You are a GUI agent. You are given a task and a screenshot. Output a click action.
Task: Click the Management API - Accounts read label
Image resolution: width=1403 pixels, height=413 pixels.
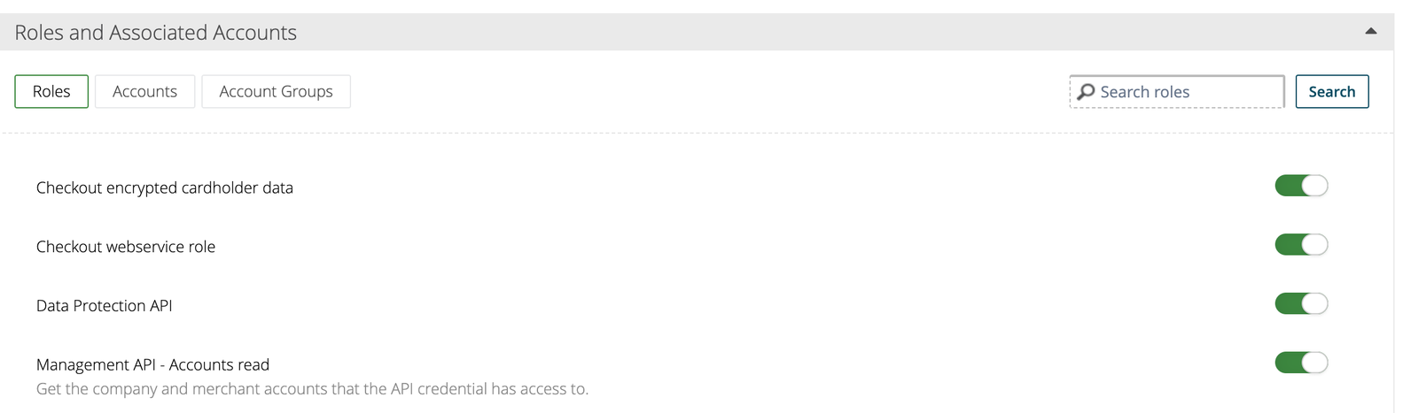point(152,364)
